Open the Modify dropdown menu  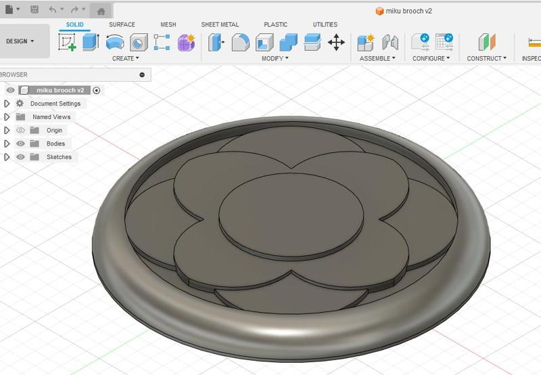click(x=275, y=58)
